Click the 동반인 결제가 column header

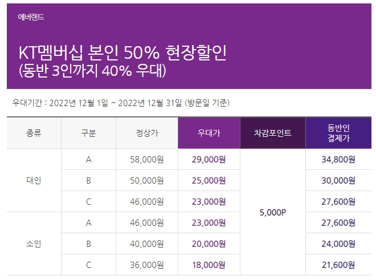tap(338, 133)
